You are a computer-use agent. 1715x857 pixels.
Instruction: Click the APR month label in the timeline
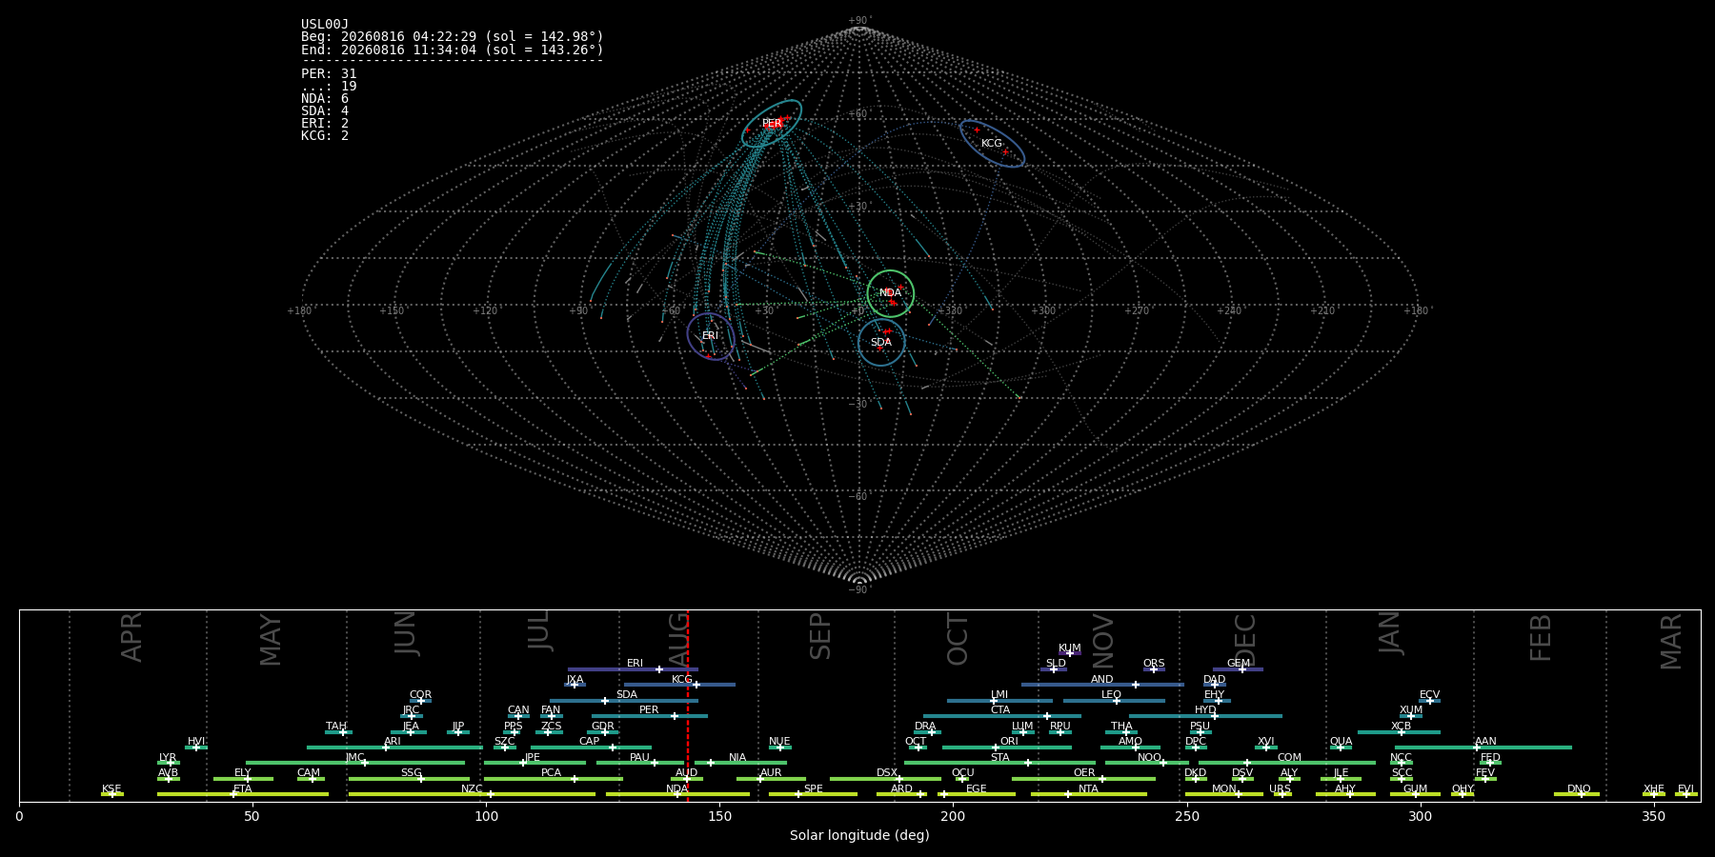click(x=132, y=637)
